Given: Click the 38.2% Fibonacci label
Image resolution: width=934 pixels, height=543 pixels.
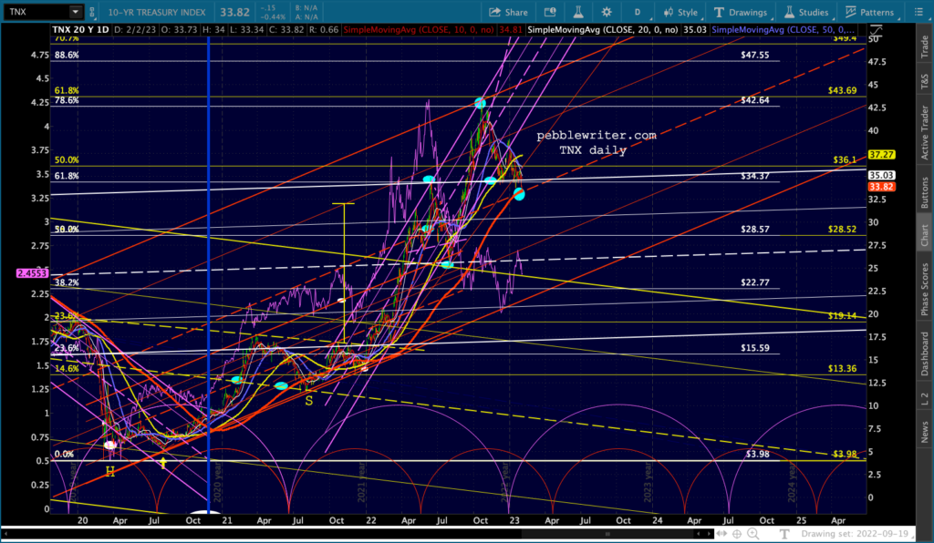Looking at the screenshot, I should point(67,282).
